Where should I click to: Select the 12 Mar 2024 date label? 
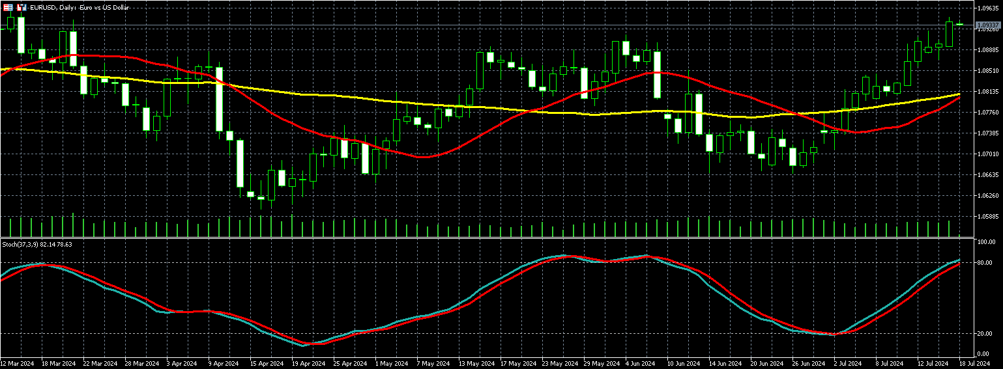click(18, 364)
